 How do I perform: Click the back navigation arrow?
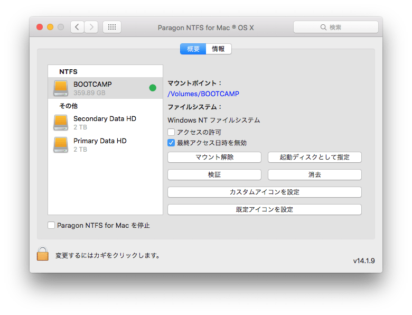tap(77, 27)
